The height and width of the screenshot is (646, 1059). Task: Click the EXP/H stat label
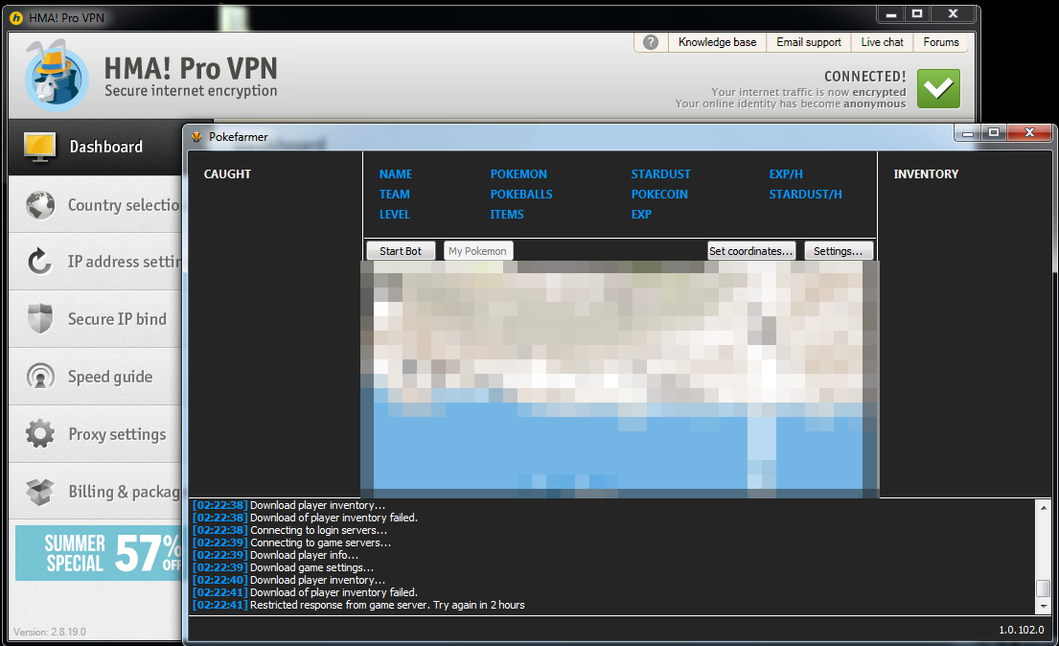point(786,173)
